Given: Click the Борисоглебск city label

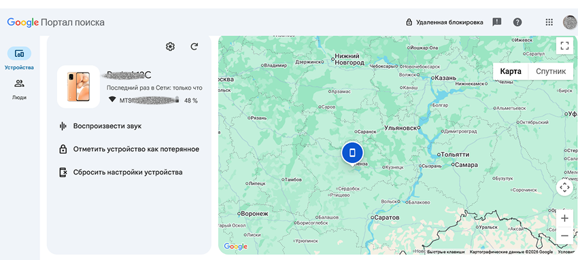Looking at the screenshot, I should [x=311, y=223].
